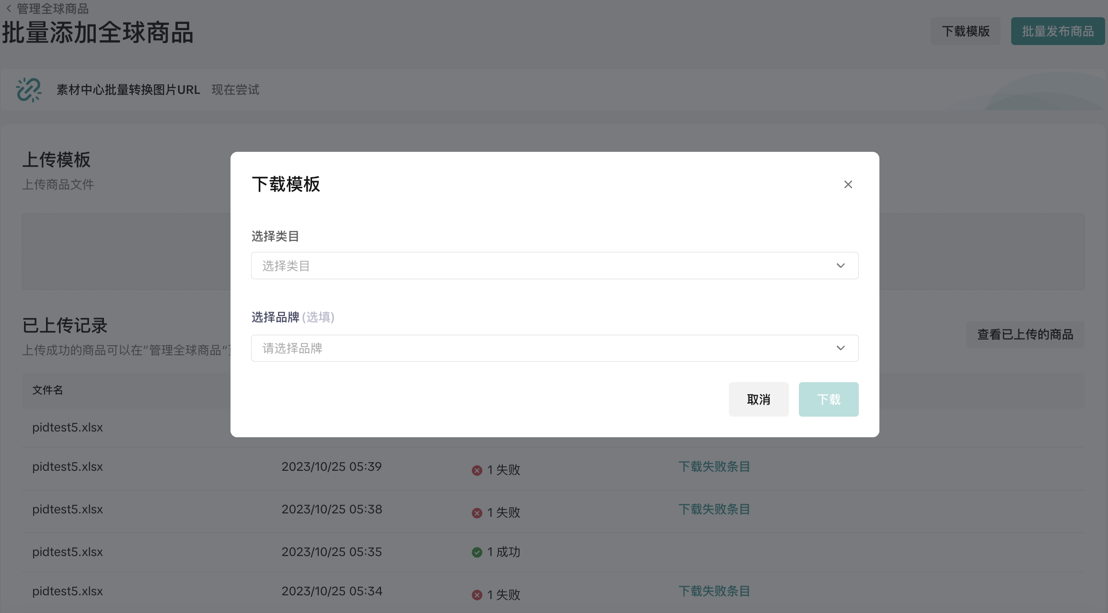The width and height of the screenshot is (1108, 613).
Task: Close the 下载模板 dialog with X icon
Action: [848, 184]
